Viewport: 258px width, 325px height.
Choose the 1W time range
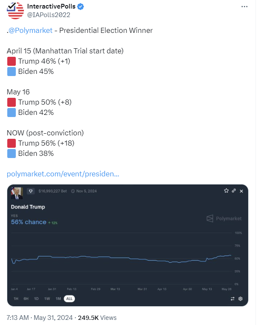click(47, 299)
